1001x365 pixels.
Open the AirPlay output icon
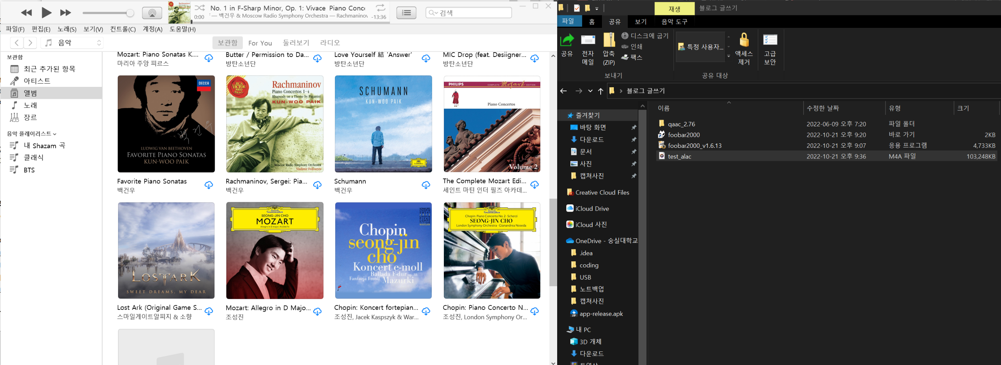(x=152, y=13)
